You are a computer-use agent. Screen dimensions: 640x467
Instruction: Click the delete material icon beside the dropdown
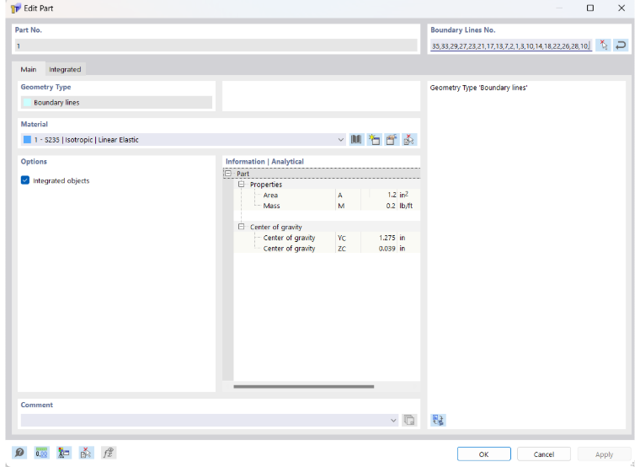[x=409, y=140]
